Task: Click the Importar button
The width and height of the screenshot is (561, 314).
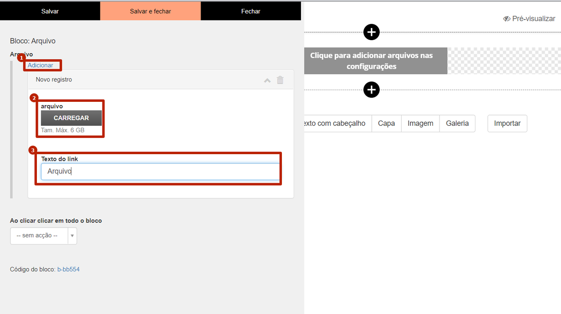Action: tap(507, 124)
